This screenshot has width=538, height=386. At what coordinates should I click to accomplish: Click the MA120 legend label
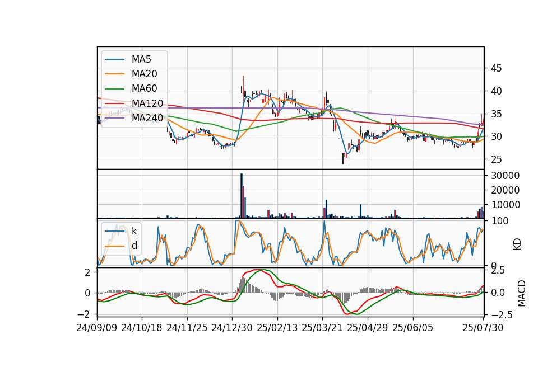[147, 103]
